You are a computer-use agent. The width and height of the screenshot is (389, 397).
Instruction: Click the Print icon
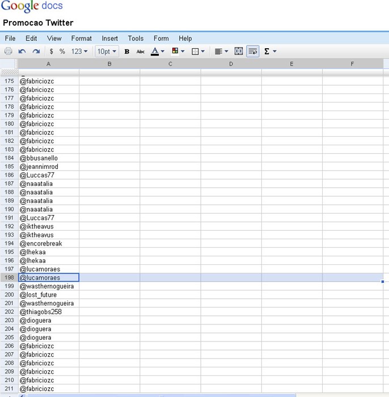[9, 51]
